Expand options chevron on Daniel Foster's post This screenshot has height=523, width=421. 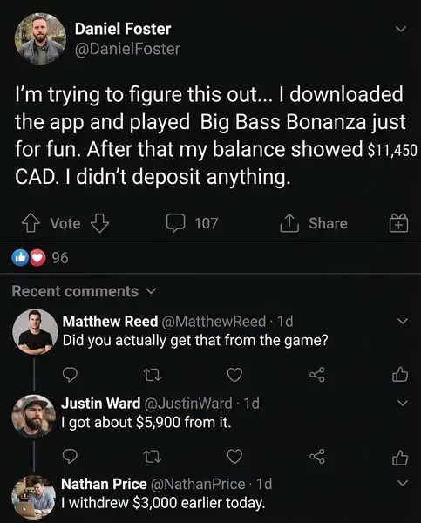(x=401, y=29)
